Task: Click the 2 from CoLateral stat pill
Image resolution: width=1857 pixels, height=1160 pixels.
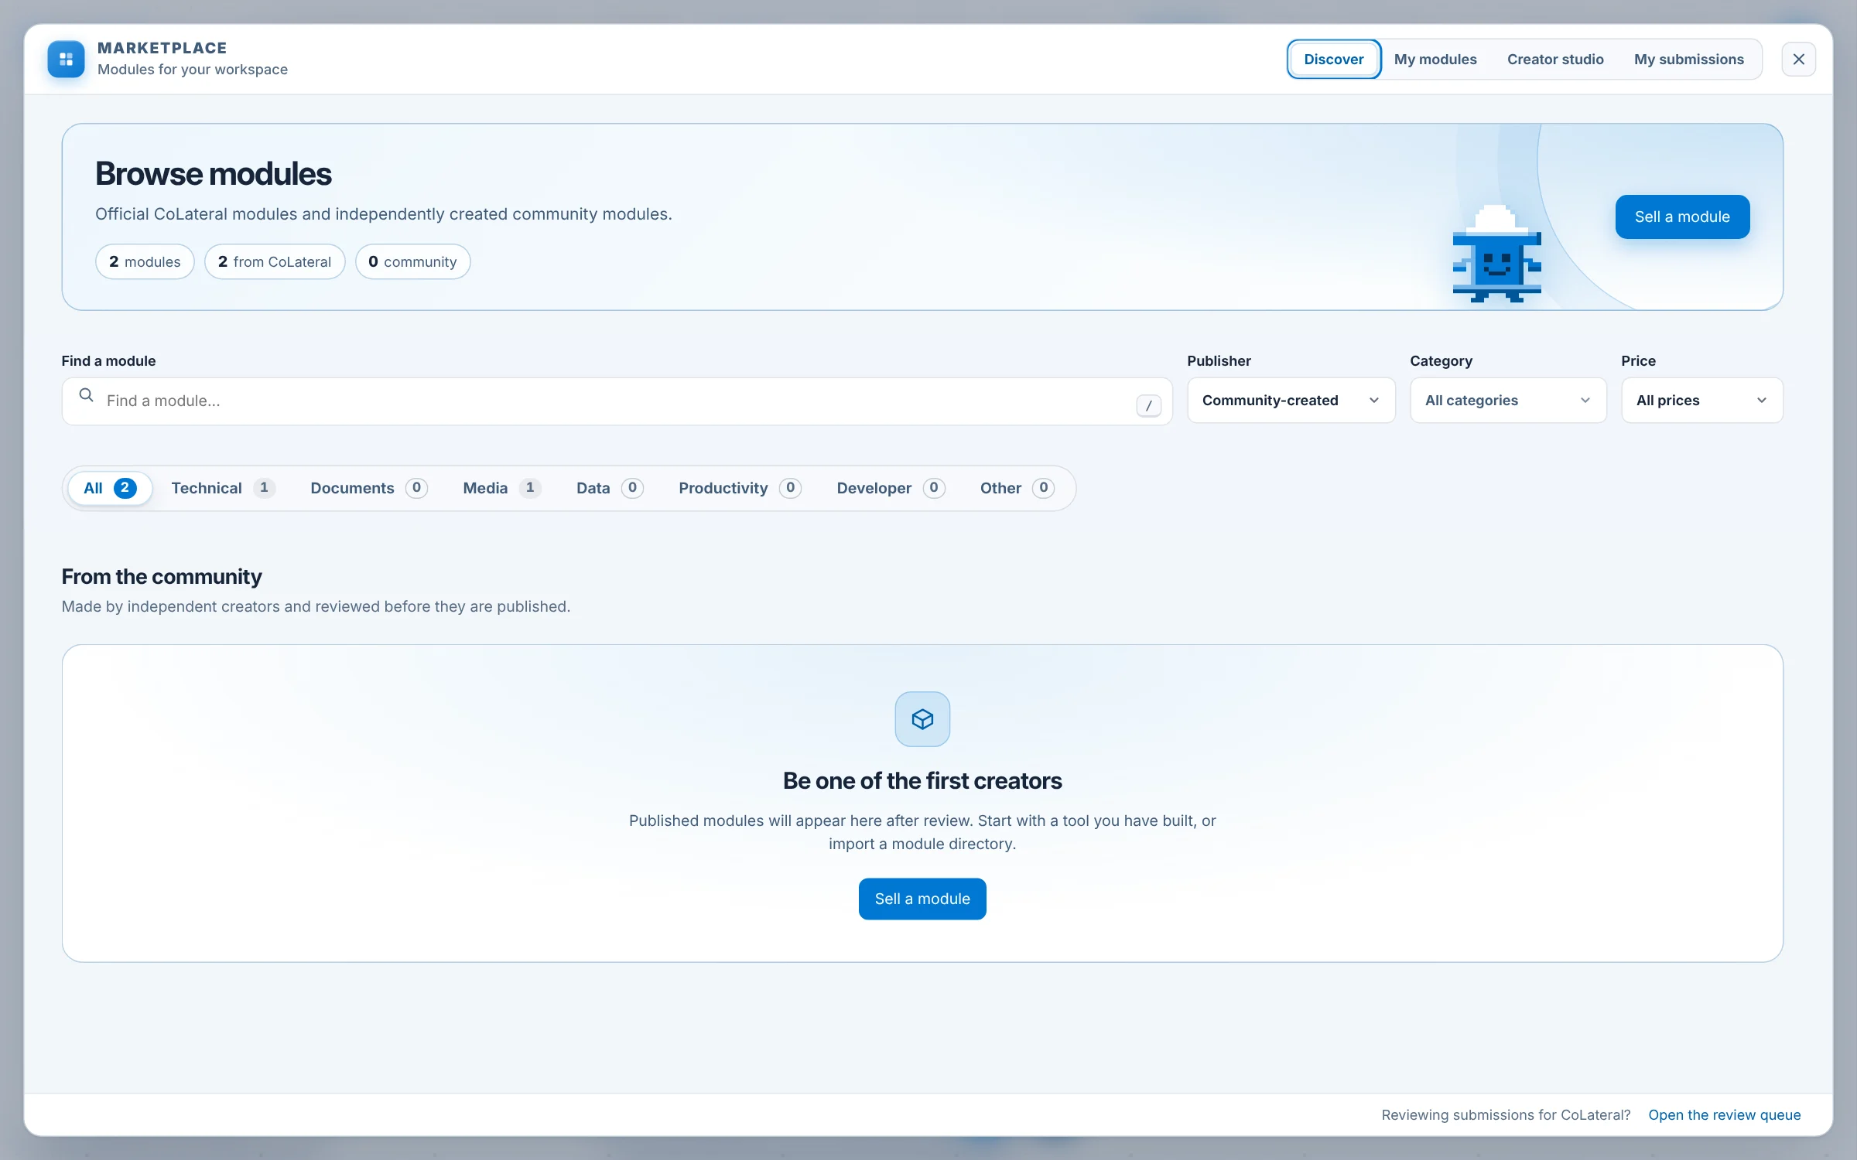Action: pos(275,261)
